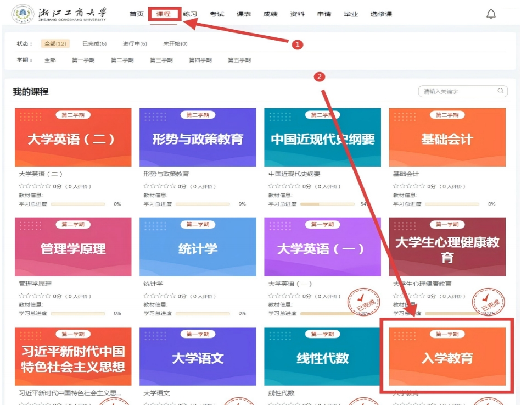Screen dimensions: 521x405
Task: Click the 已完成 stamp on 大学生心理健康教育
Action: coord(489,302)
